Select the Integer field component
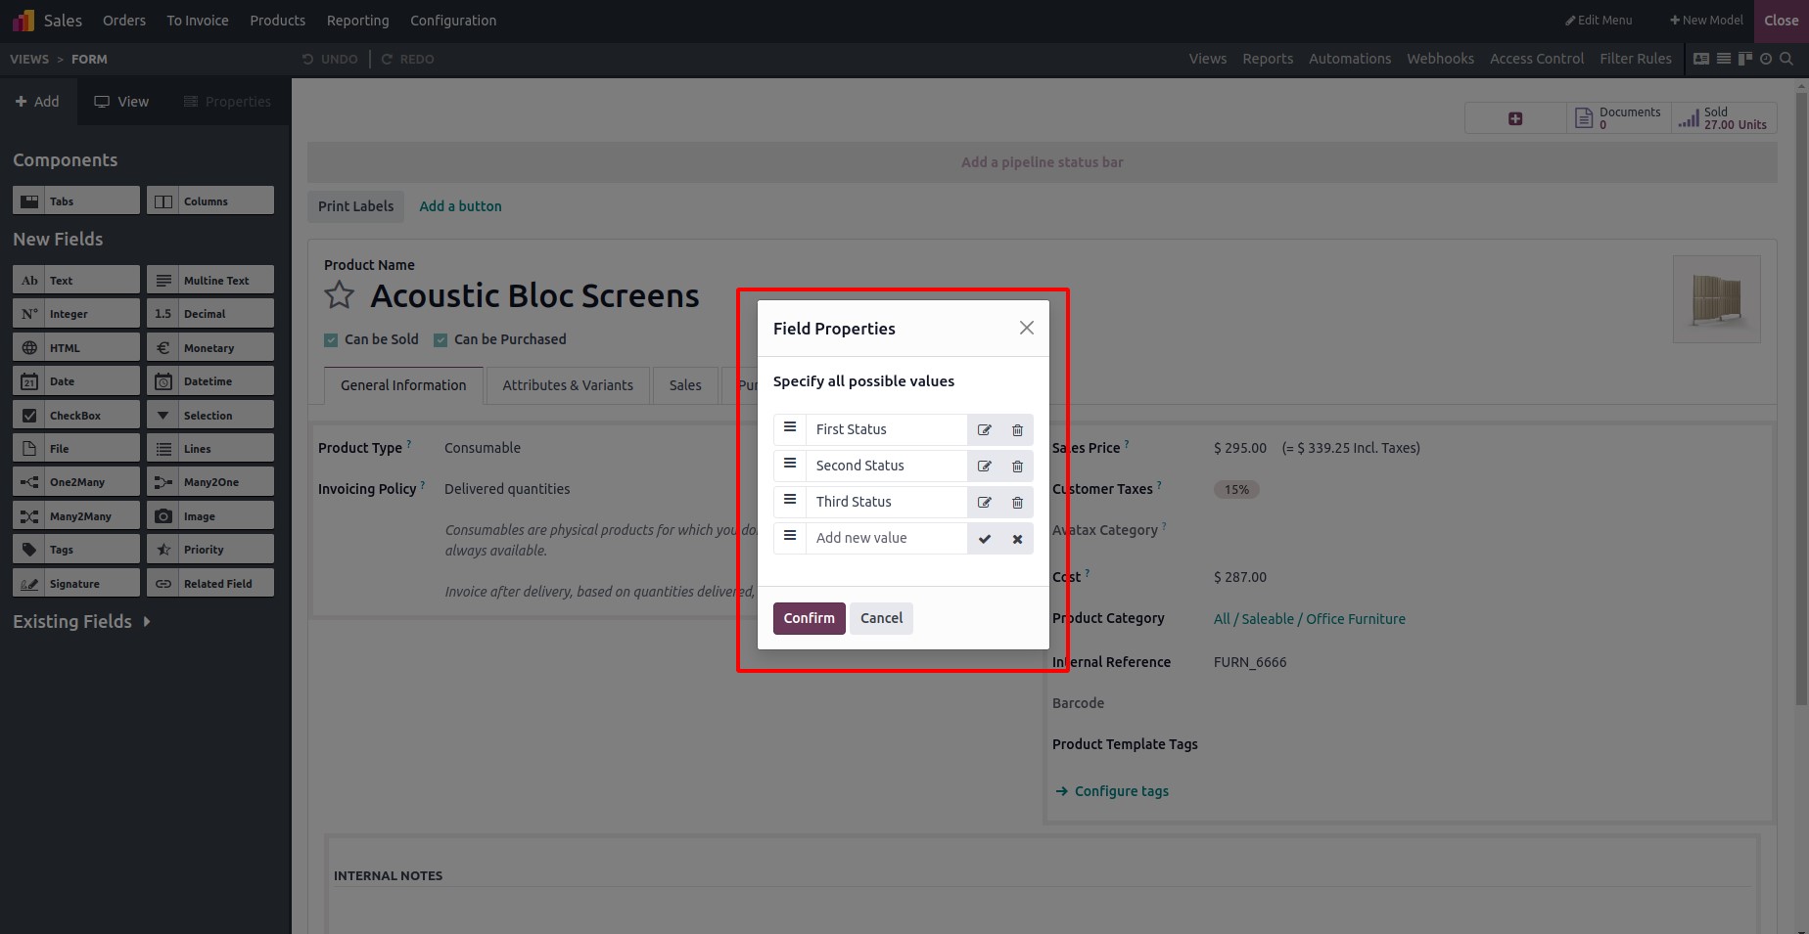The image size is (1809, 934). [76, 314]
